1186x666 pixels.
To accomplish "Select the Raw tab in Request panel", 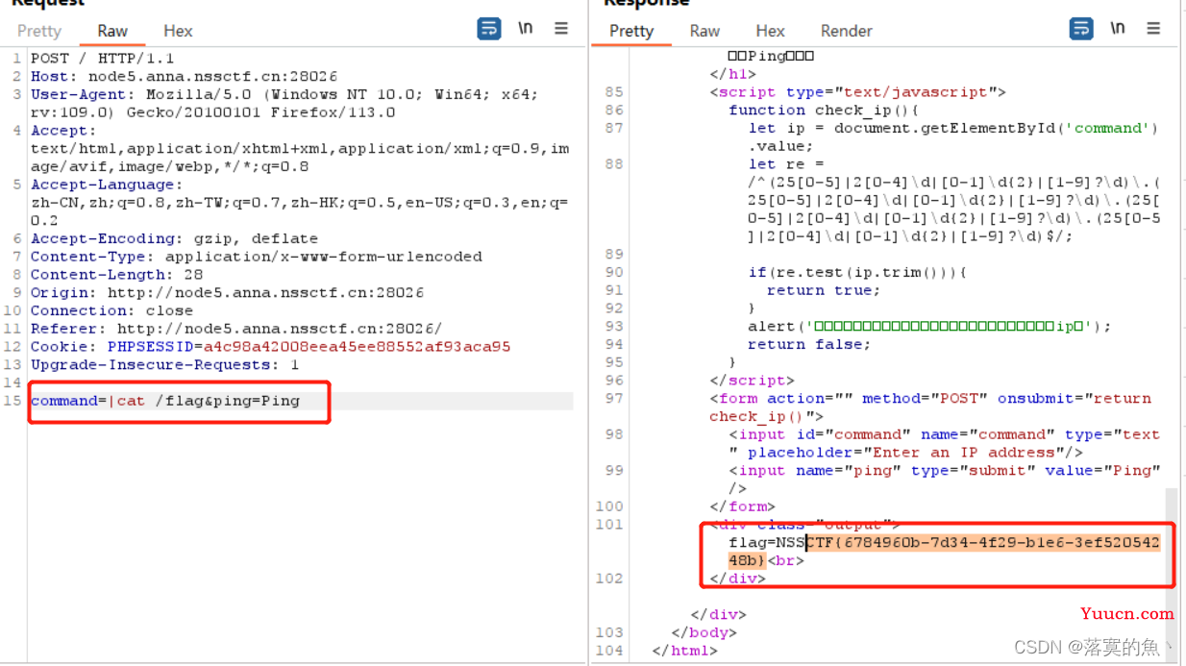I will pyautogui.click(x=112, y=31).
